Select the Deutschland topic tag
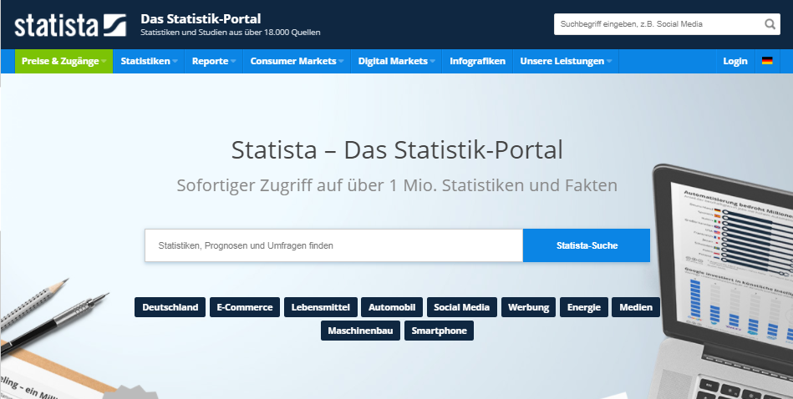This screenshot has height=399, width=793. tap(170, 307)
